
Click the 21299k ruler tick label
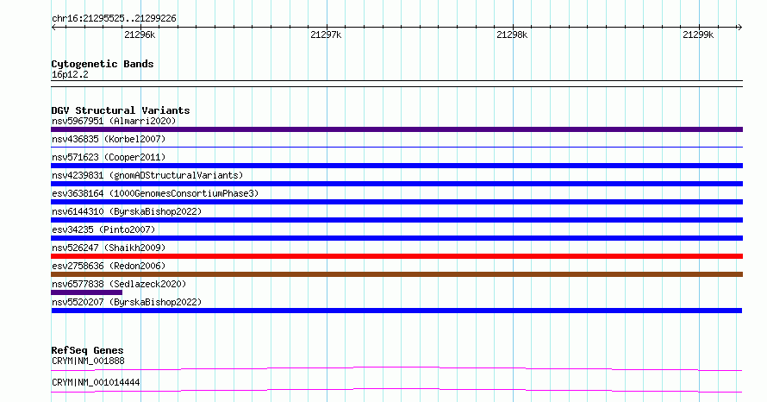(x=698, y=35)
